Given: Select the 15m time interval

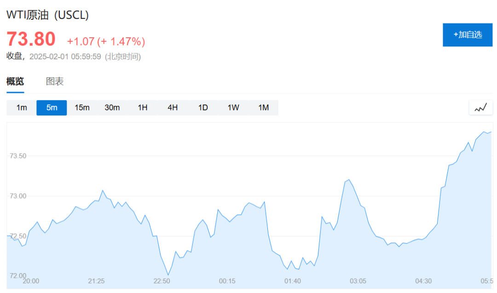Looking at the screenshot, I should click(82, 108).
